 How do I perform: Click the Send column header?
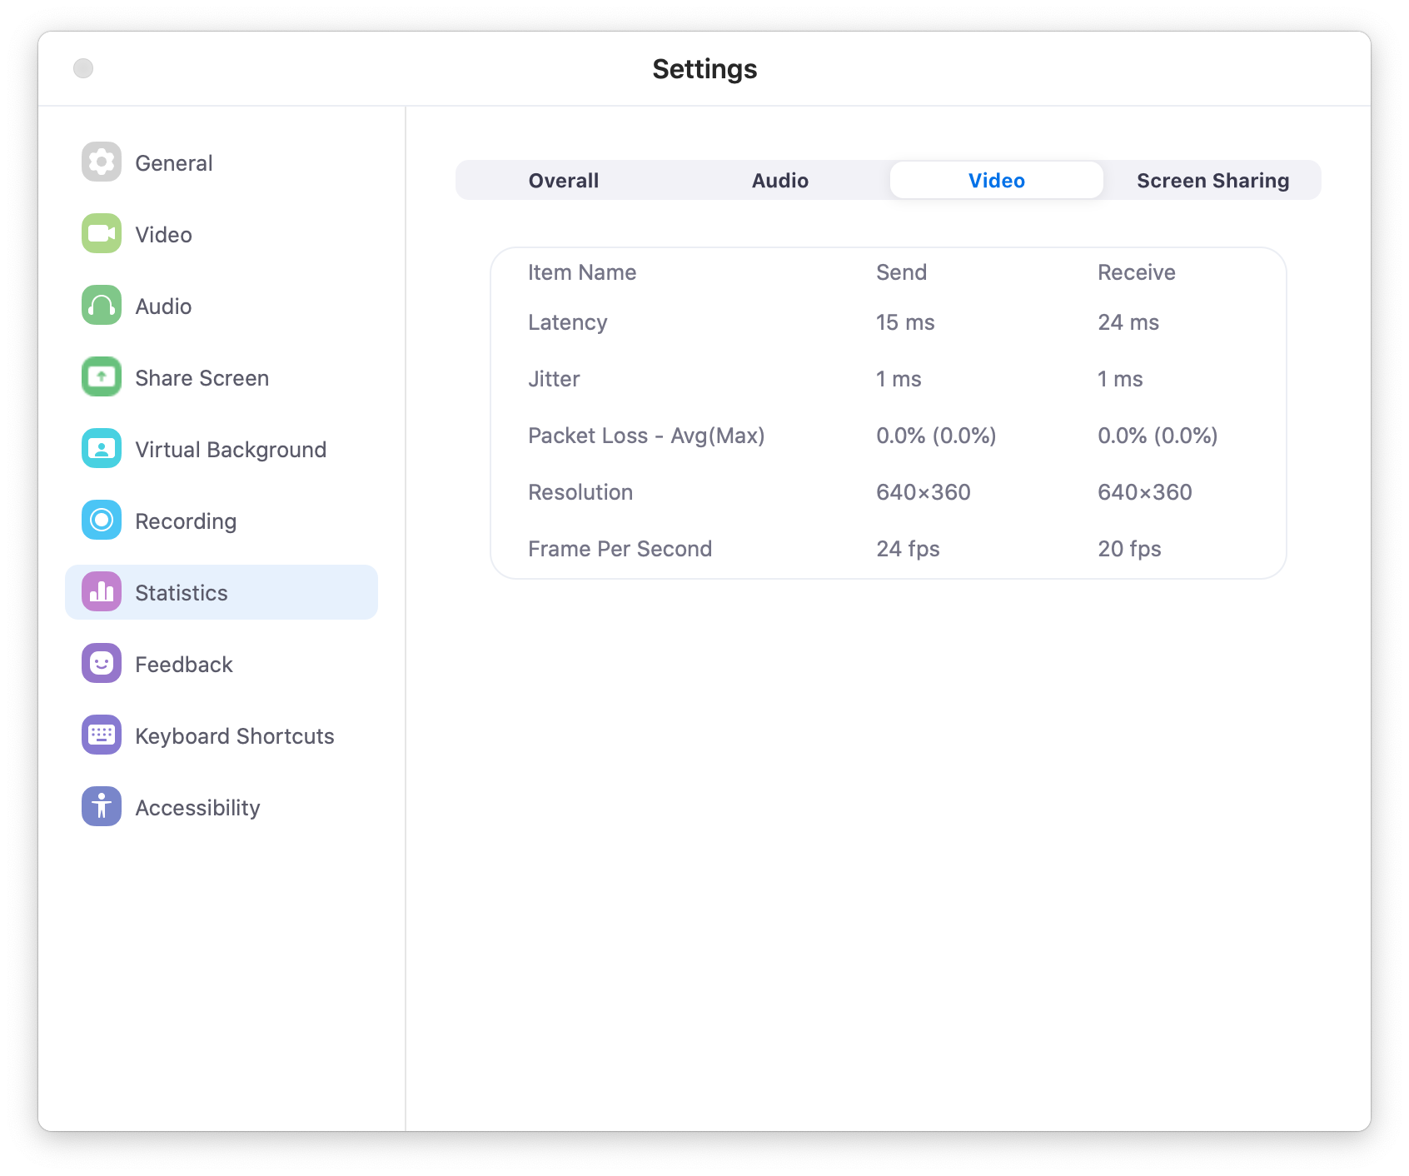point(902,272)
